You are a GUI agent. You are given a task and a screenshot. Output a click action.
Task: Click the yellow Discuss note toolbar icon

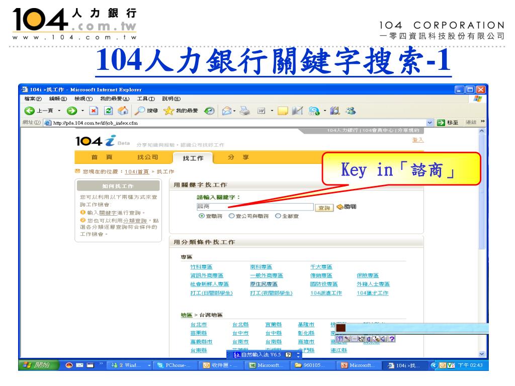[x=283, y=111]
